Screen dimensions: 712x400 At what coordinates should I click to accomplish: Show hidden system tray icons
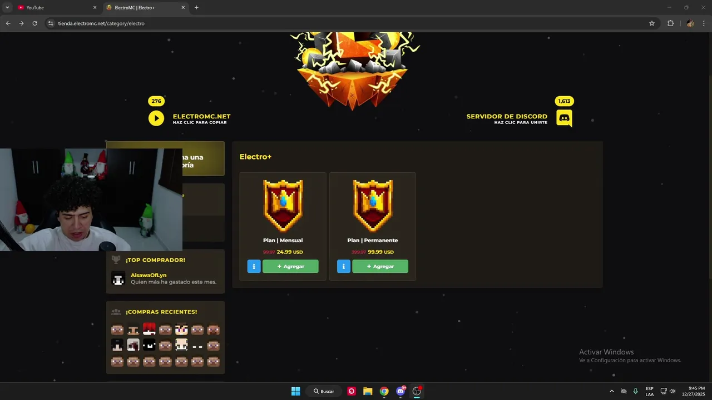point(612,391)
